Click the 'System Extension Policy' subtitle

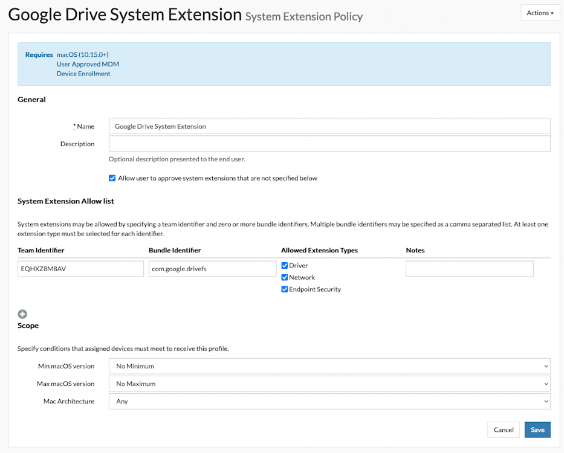[304, 16]
